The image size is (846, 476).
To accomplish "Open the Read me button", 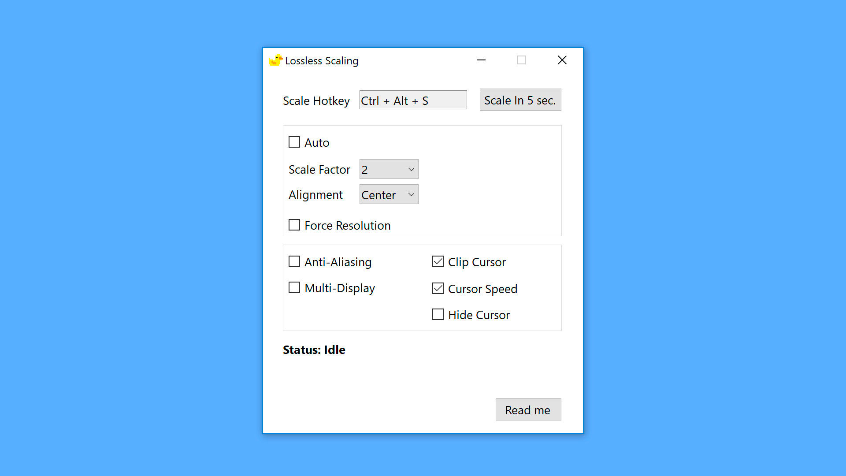I will point(528,410).
